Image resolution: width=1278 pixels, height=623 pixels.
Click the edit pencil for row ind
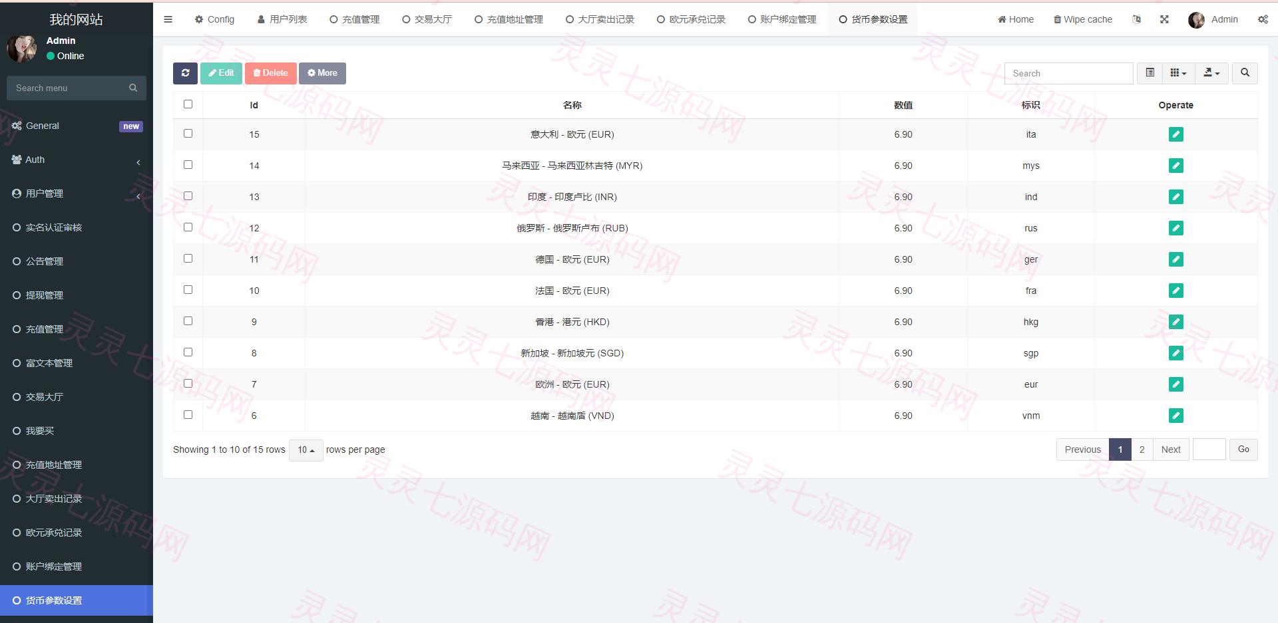1175,197
